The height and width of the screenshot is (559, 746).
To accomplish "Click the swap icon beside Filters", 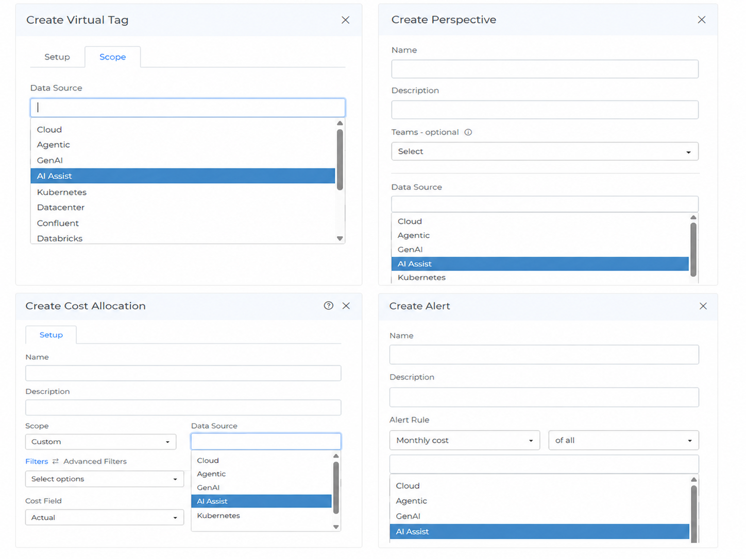I will pos(56,461).
